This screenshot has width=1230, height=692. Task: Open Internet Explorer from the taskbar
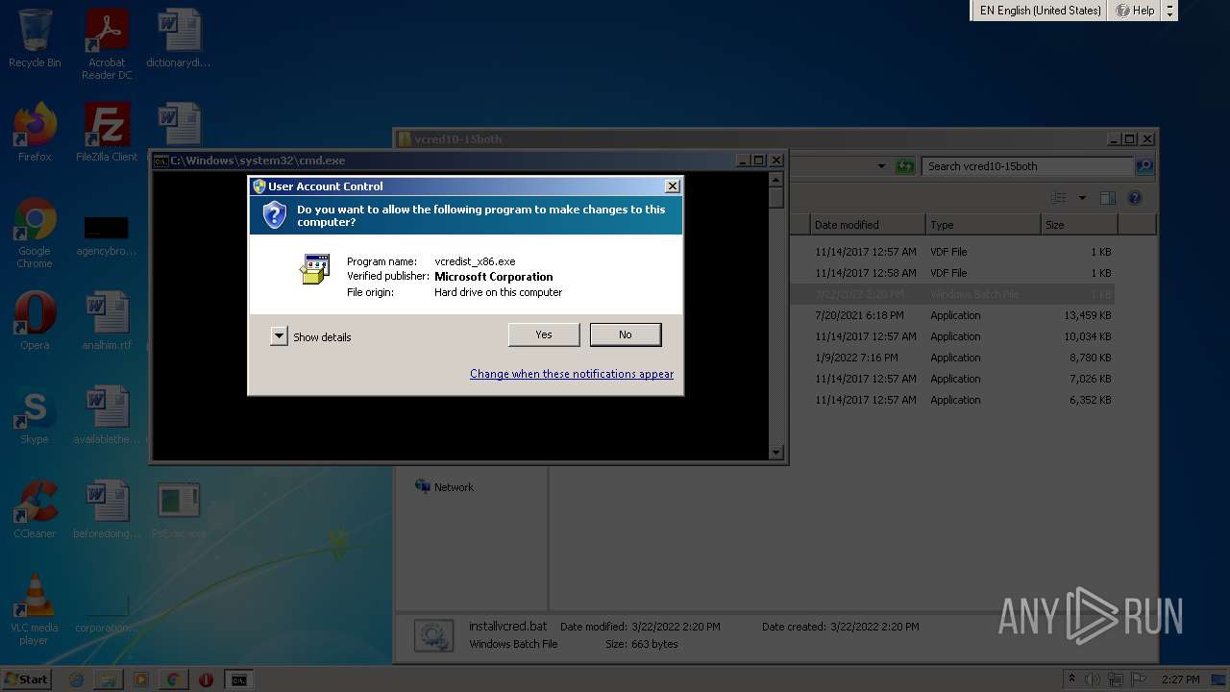pyautogui.click(x=76, y=680)
